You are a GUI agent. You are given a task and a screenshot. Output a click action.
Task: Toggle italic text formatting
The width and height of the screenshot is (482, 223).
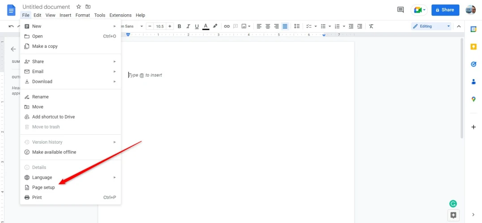[188, 26]
